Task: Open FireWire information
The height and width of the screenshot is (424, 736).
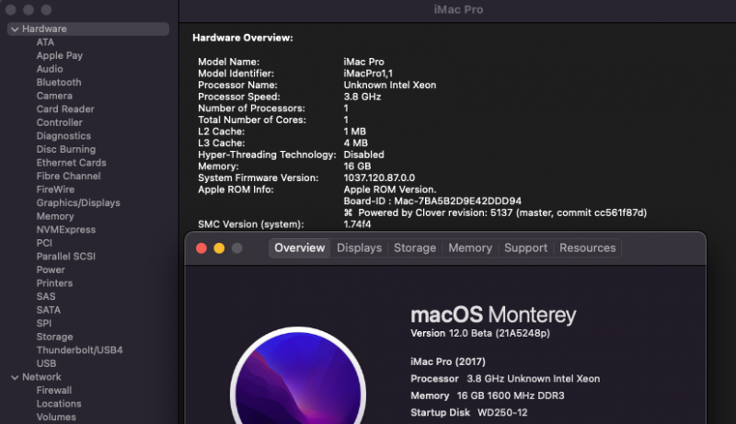Action: [55, 189]
